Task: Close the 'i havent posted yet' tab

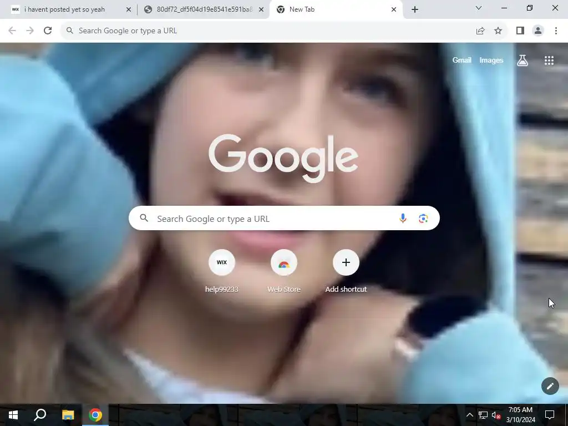Action: (x=128, y=9)
